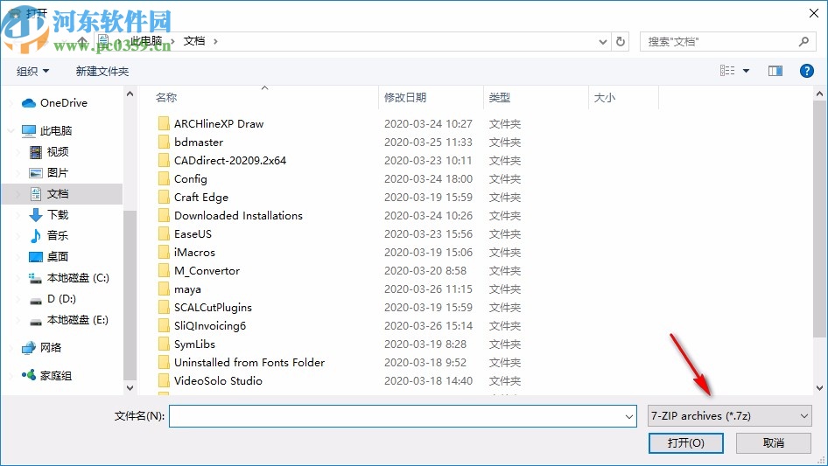
Task: Click the navigation pane scrollbar up arrow
Action: click(130, 94)
